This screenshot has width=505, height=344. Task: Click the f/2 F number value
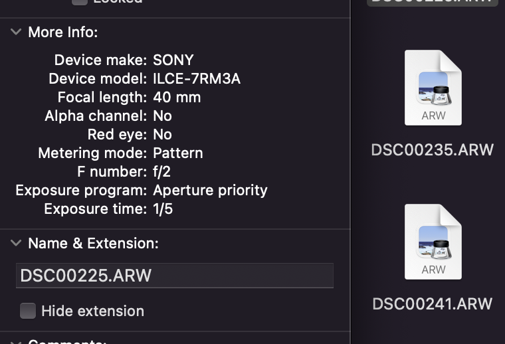point(163,171)
